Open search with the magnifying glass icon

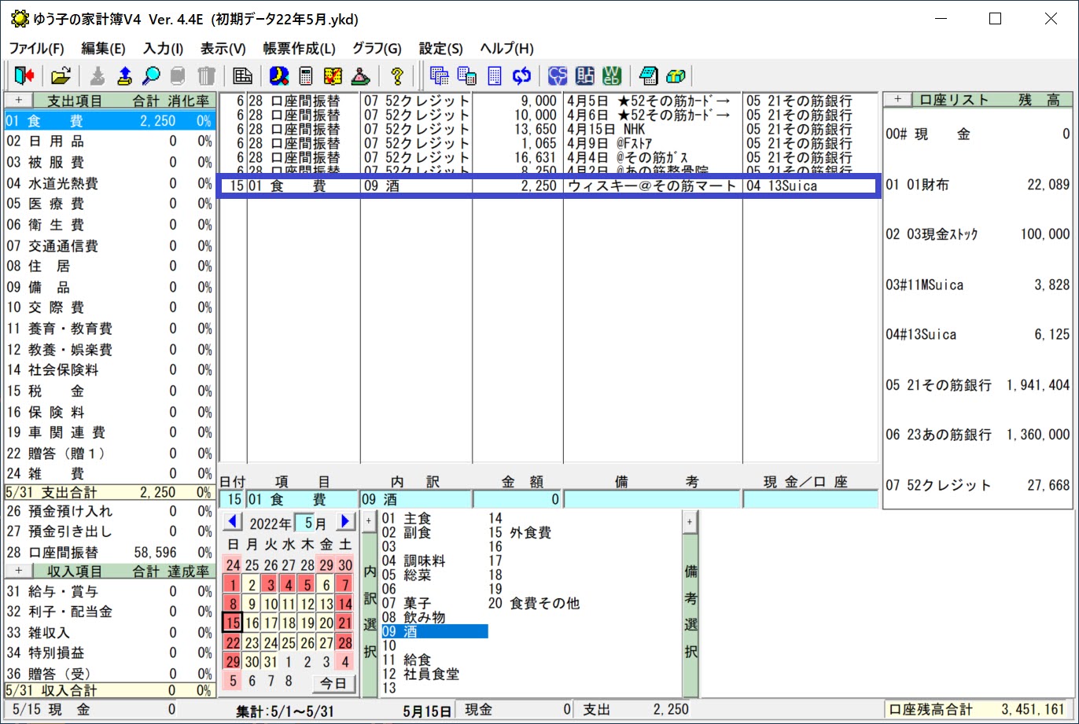coord(151,76)
